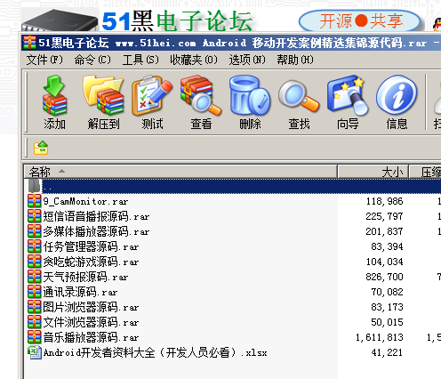Select file name 9_CamMonitor.rar
The height and width of the screenshot is (379, 441).
(x=85, y=201)
